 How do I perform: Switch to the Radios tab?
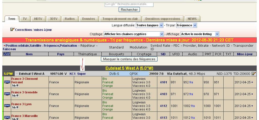[x=70, y=19]
